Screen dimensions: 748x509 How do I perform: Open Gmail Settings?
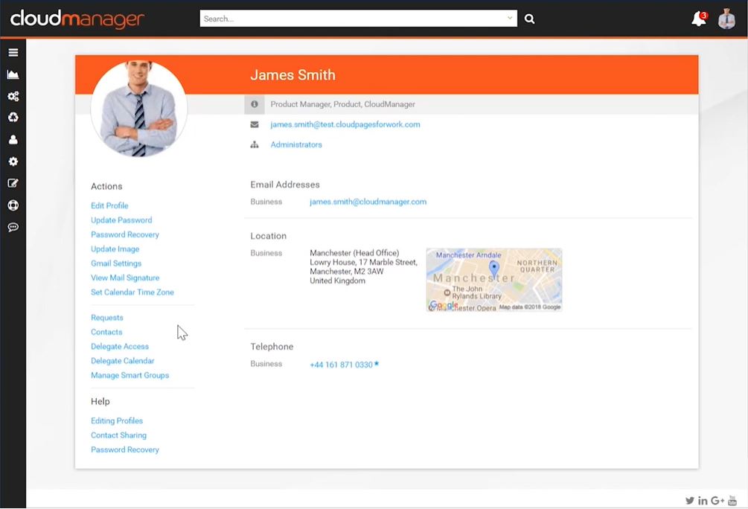116,263
